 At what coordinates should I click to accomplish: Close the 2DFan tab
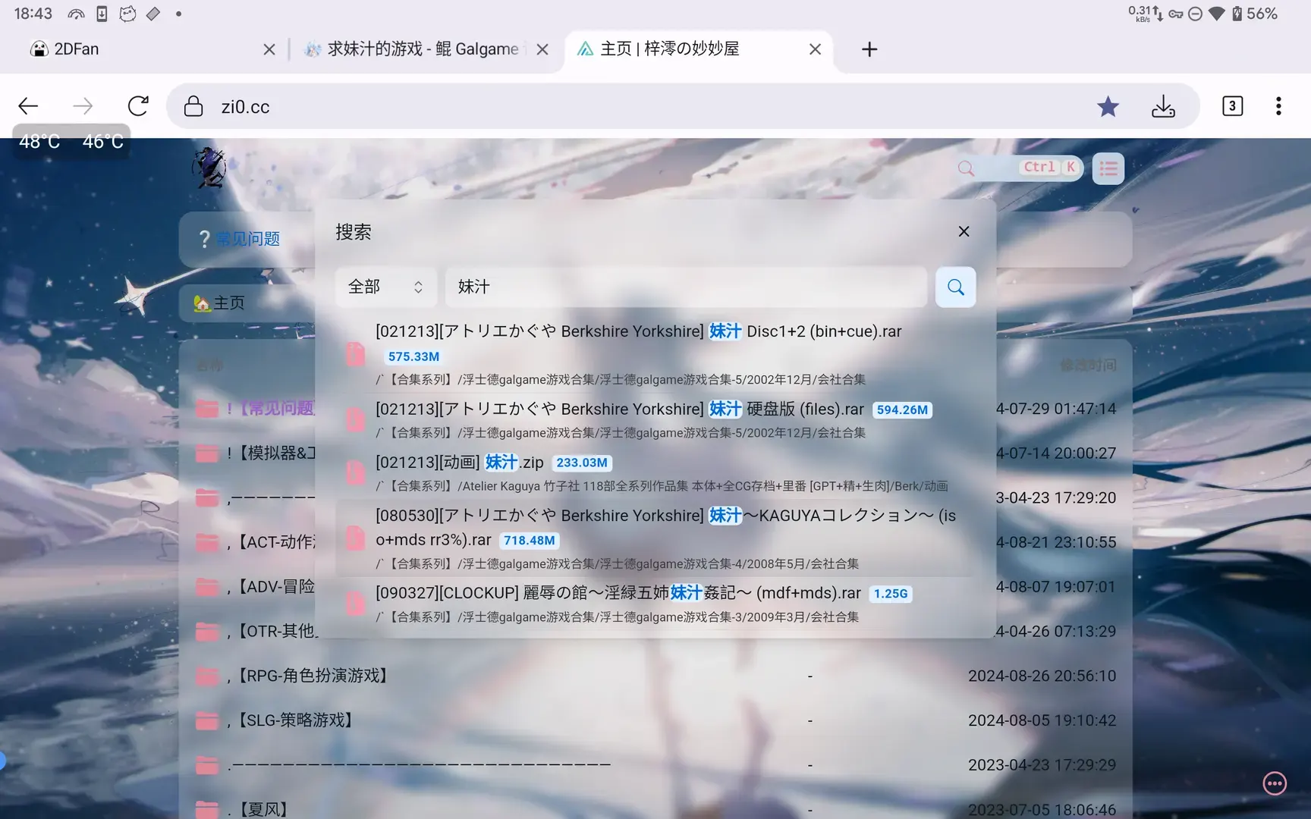[269, 49]
